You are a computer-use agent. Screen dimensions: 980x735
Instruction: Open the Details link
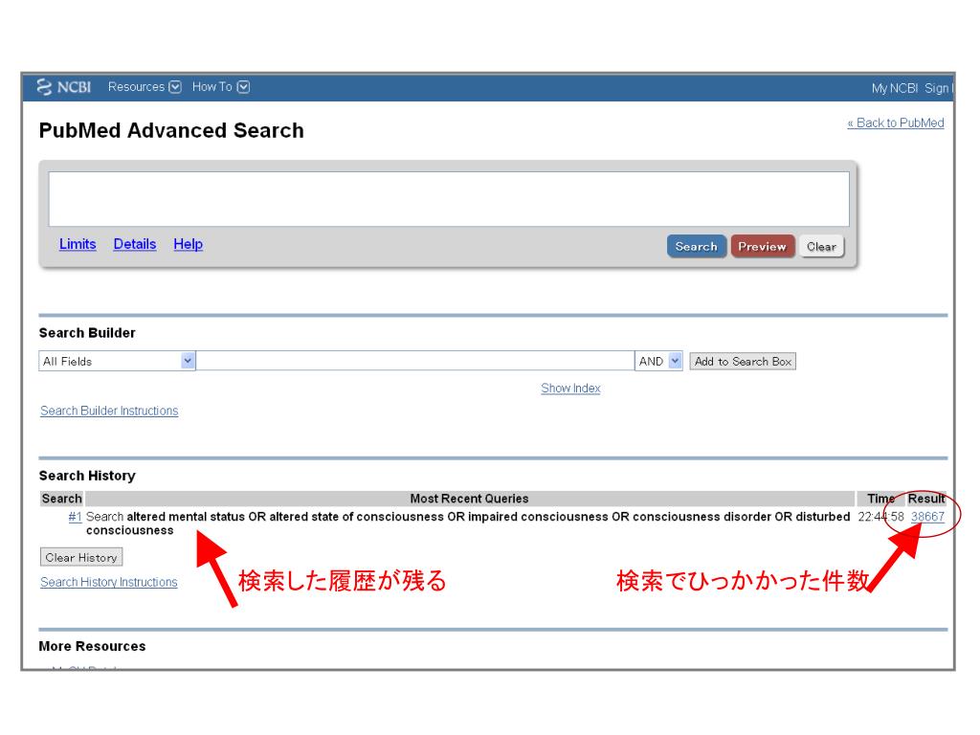click(134, 244)
